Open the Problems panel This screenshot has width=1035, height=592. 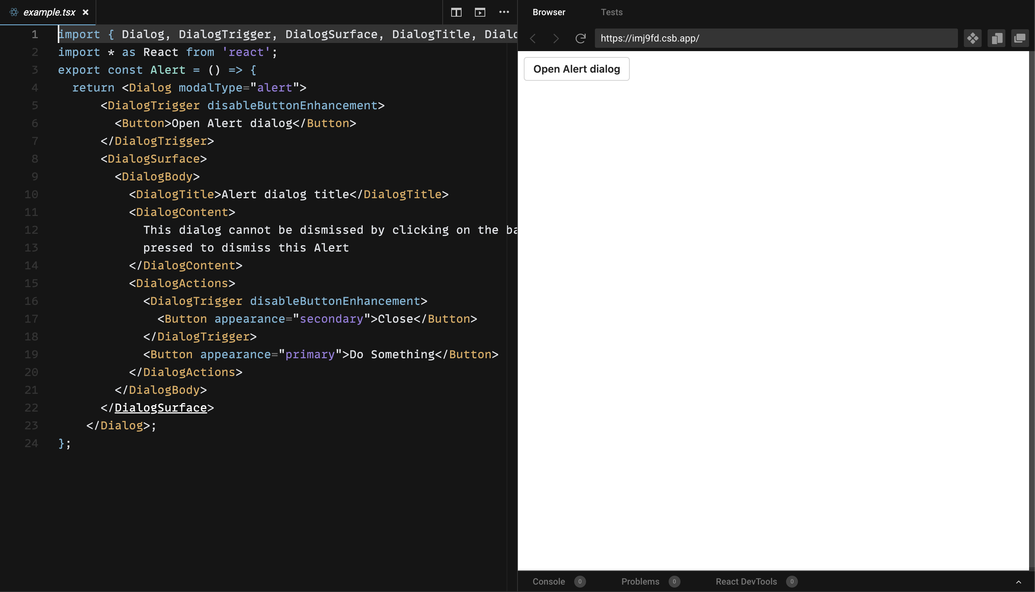pos(640,581)
